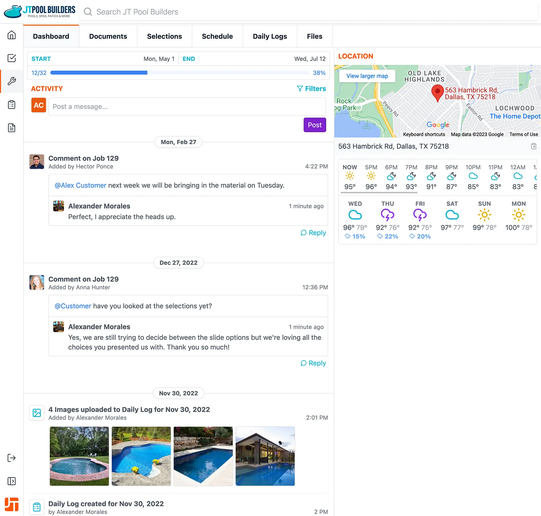Screen dimensions: 541x516
Task: Open the clipboard icon in left sidebar
Action: pyautogui.click(x=11, y=104)
